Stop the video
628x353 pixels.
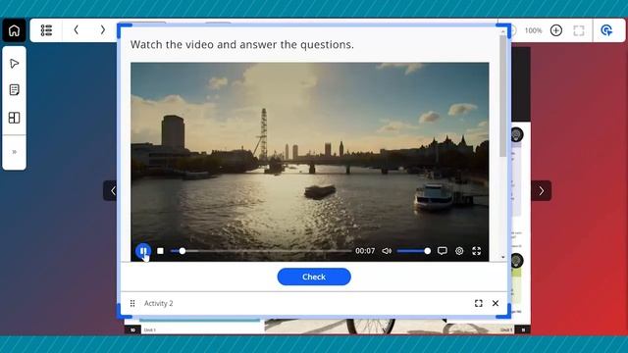[160, 251]
